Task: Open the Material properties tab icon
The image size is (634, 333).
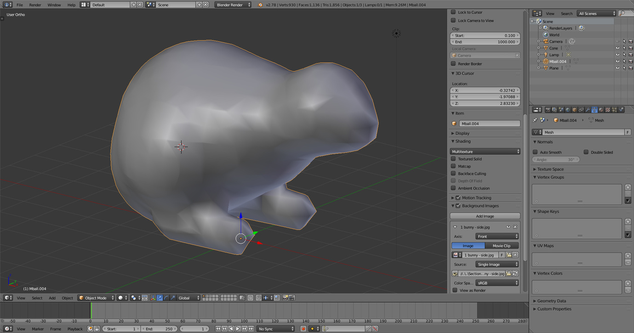Action: 601,110
